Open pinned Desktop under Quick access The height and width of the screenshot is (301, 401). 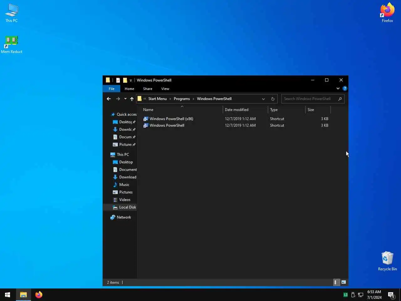point(124,122)
